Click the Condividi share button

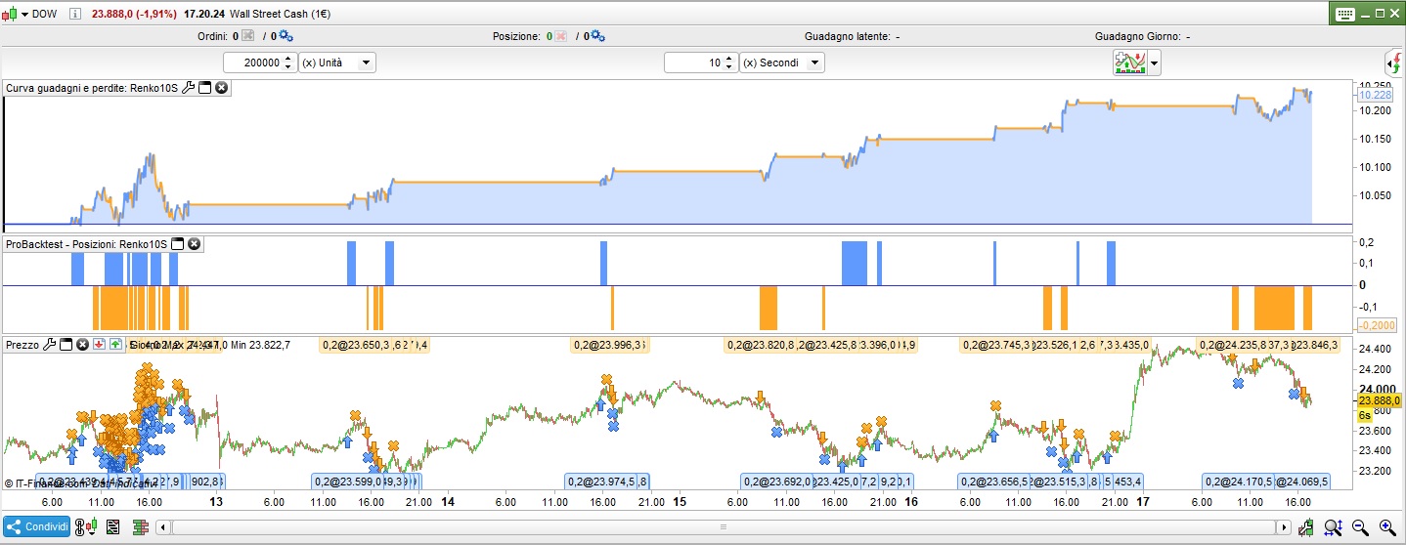(x=37, y=527)
